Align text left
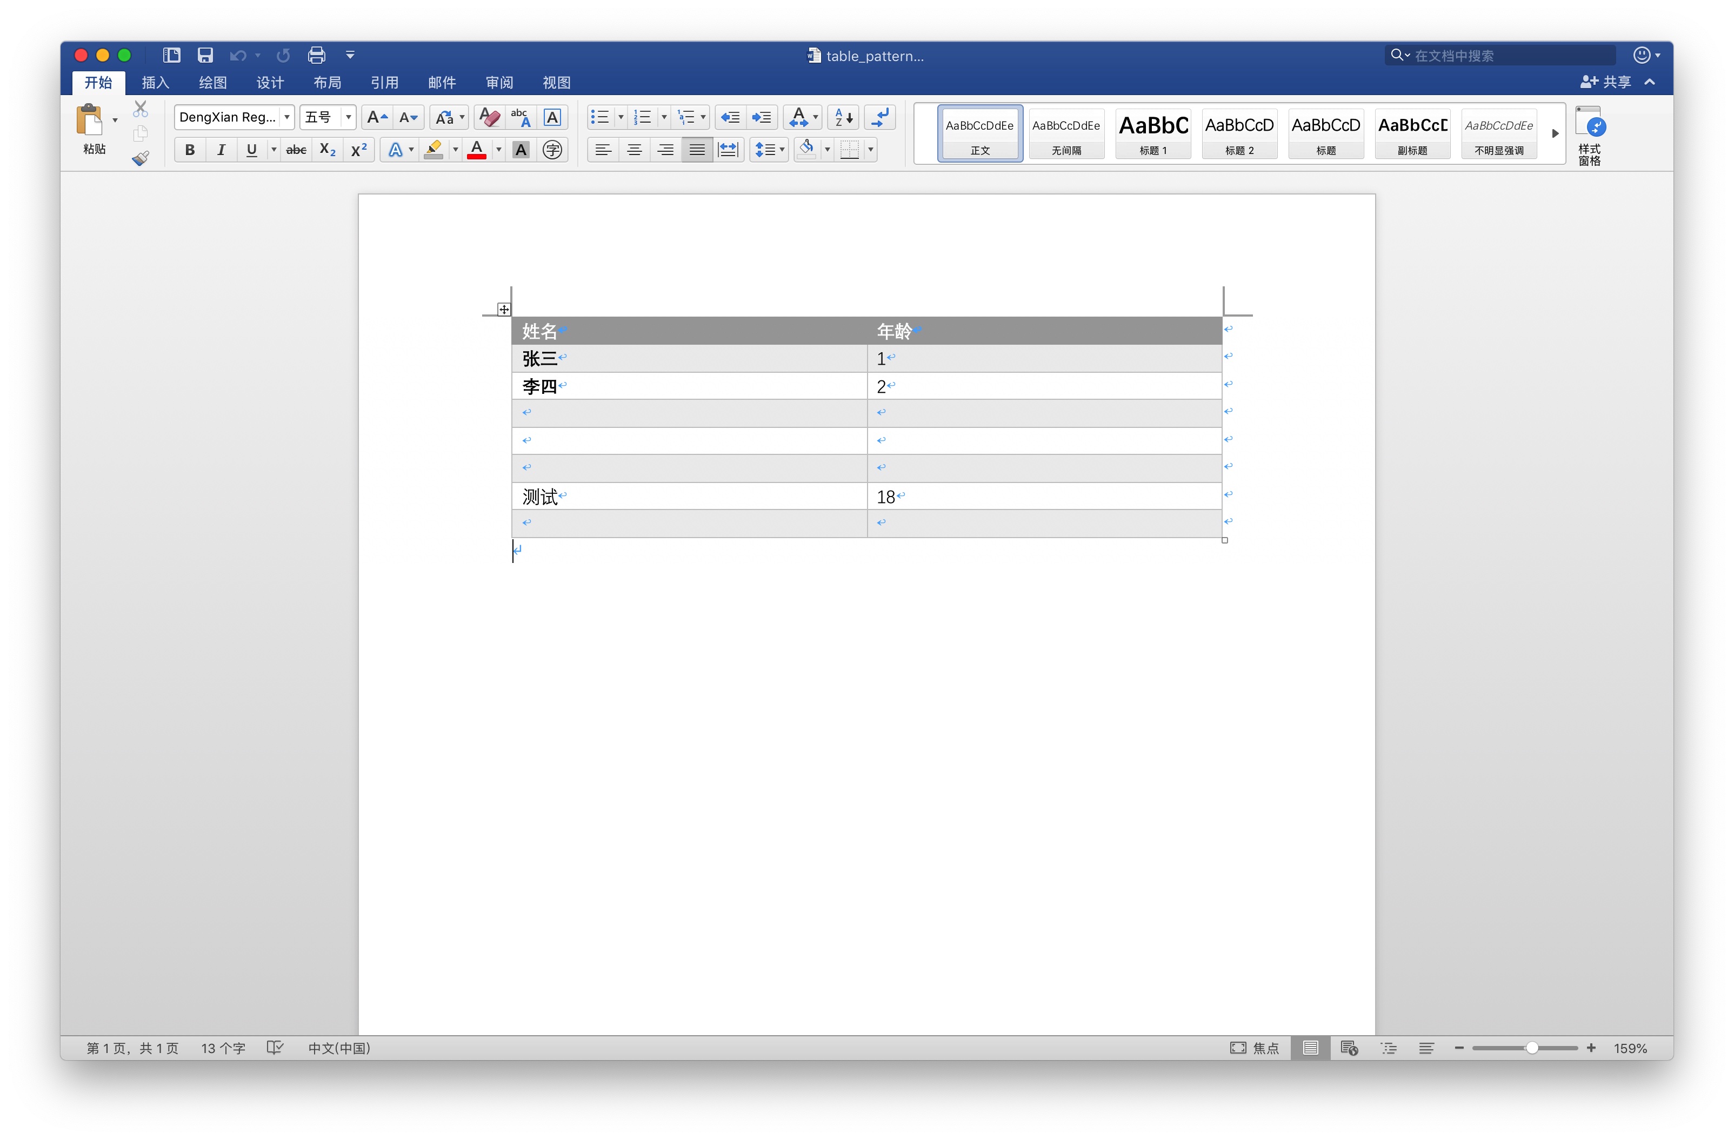Image resolution: width=1734 pixels, height=1140 pixels. click(603, 150)
